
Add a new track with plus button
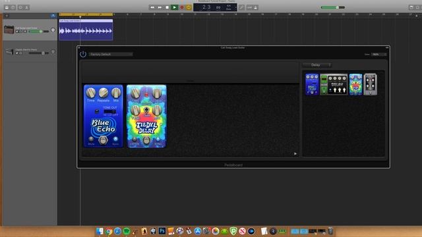coord(7,16)
